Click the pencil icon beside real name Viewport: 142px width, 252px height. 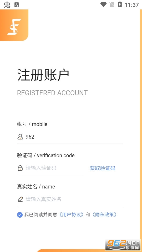tap(20, 199)
